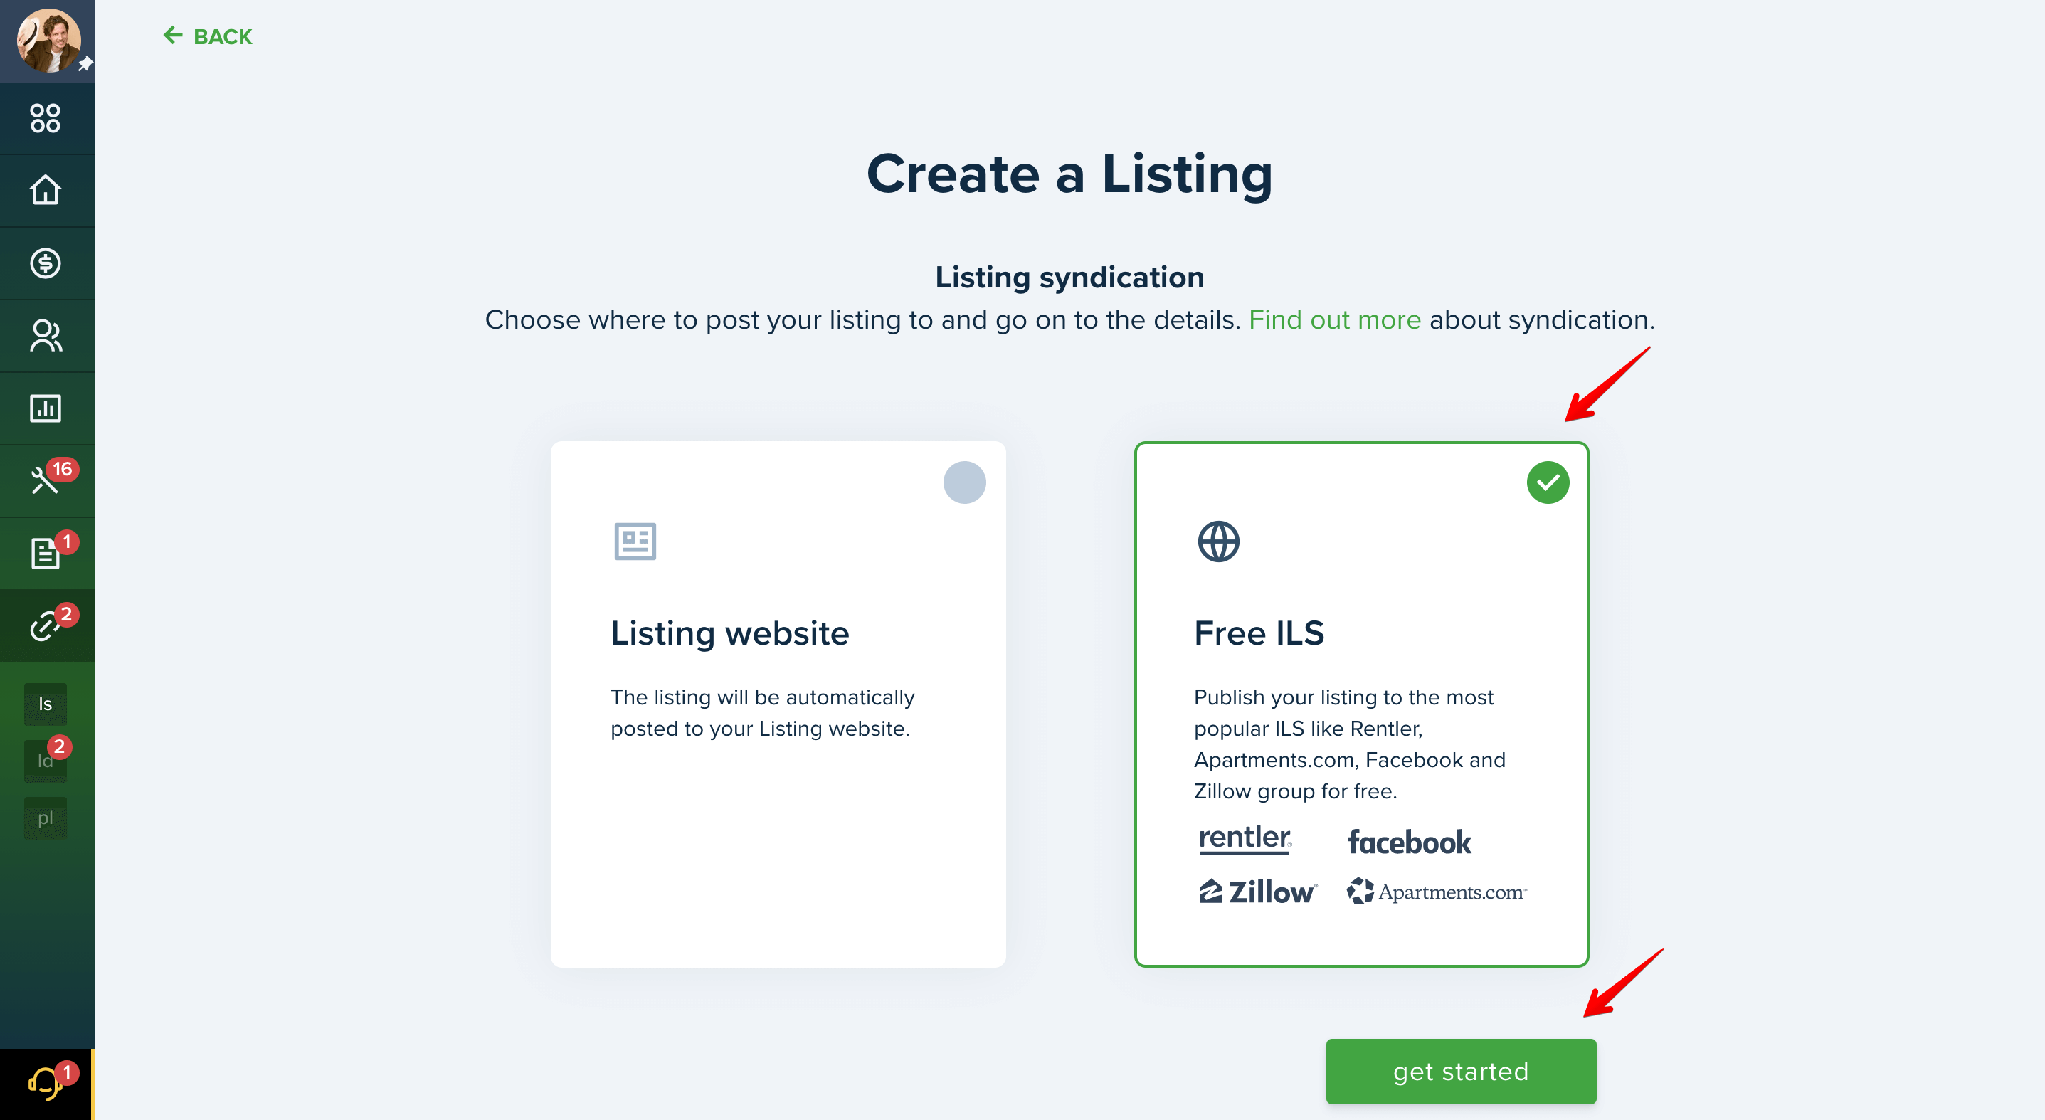Click the Listing website card

(778, 704)
